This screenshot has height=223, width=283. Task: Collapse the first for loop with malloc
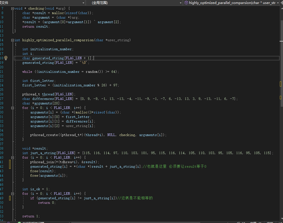(12, 108)
